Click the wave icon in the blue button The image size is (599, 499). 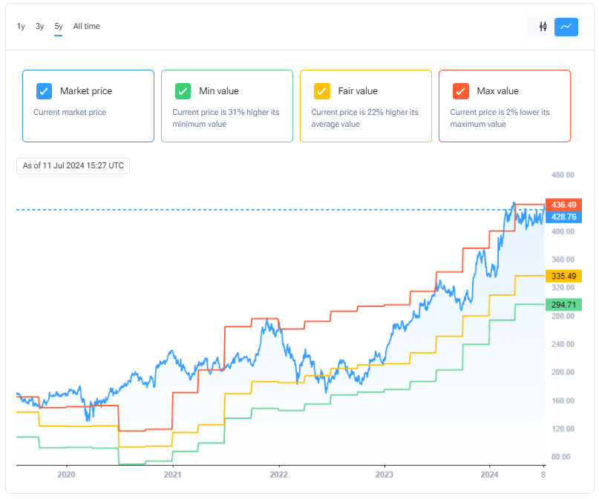pyautogui.click(x=566, y=27)
